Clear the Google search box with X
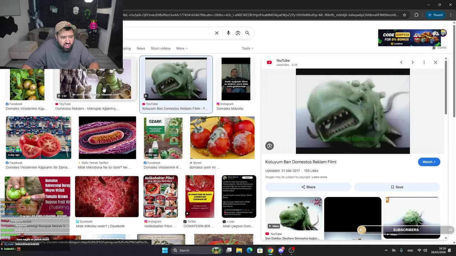456x256 pixels. coord(217,33)
